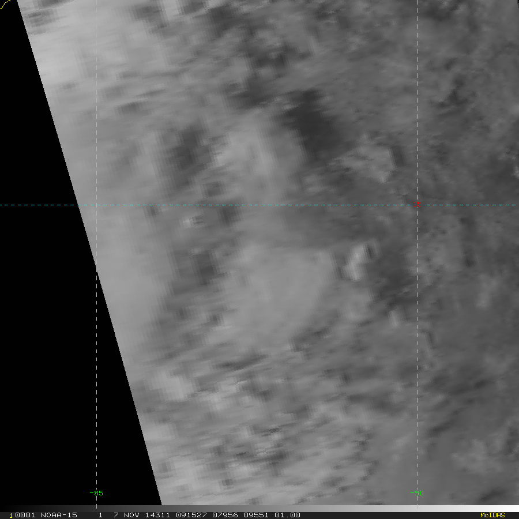Click the green -85 longitude label

[96, 493]
